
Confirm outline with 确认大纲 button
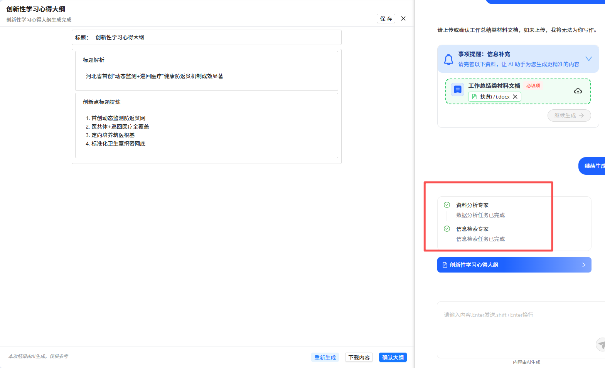click(393, 358)
